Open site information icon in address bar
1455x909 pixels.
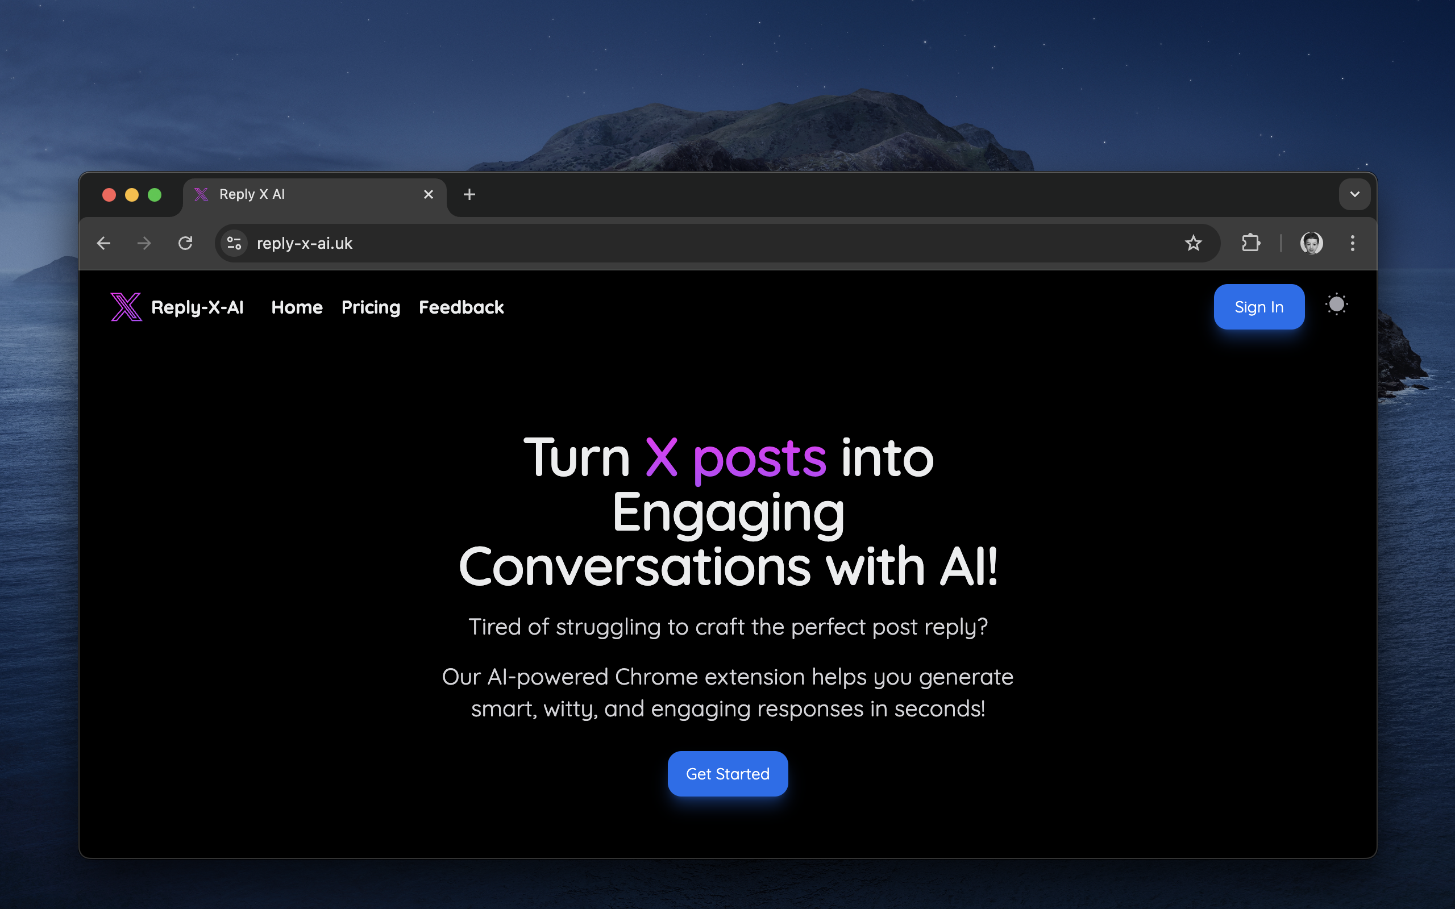tap(235, 243)
